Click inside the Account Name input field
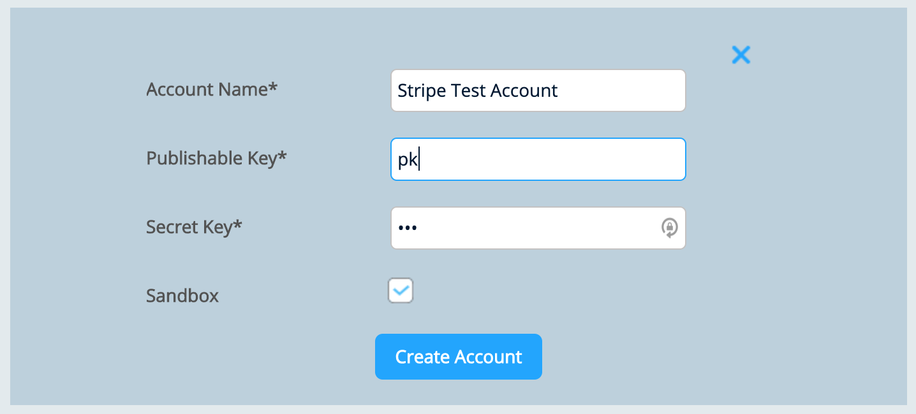This screenshot has height=414, width=916. point(538,90)
